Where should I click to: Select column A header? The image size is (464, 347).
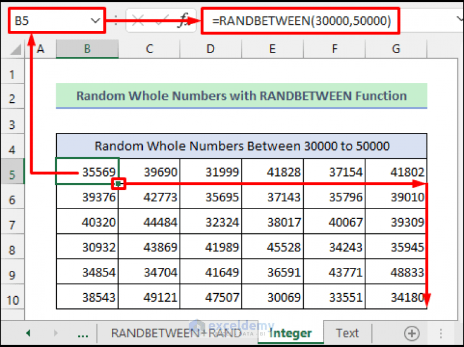[41, 49]
